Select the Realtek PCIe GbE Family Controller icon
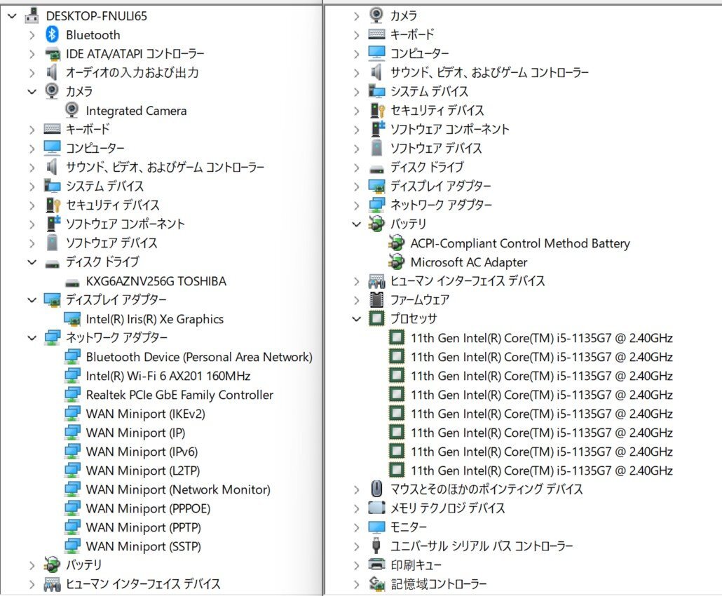Viewport: 722px width, 596px height. point(71,394)
